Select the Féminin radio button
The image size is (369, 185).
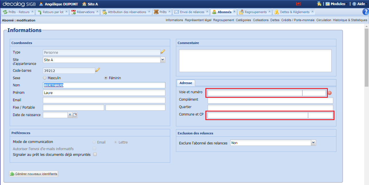tap(106, 78)
